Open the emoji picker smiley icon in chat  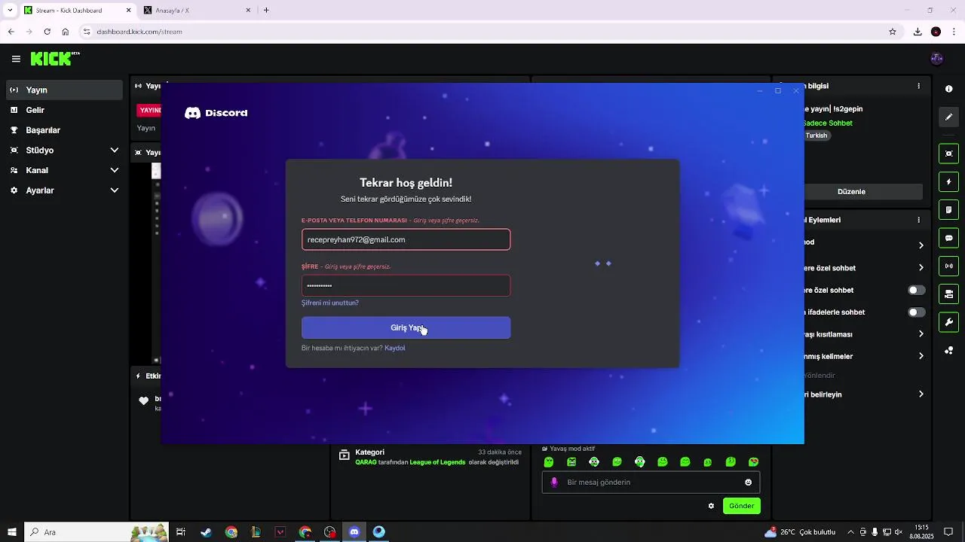coord(748,483)
